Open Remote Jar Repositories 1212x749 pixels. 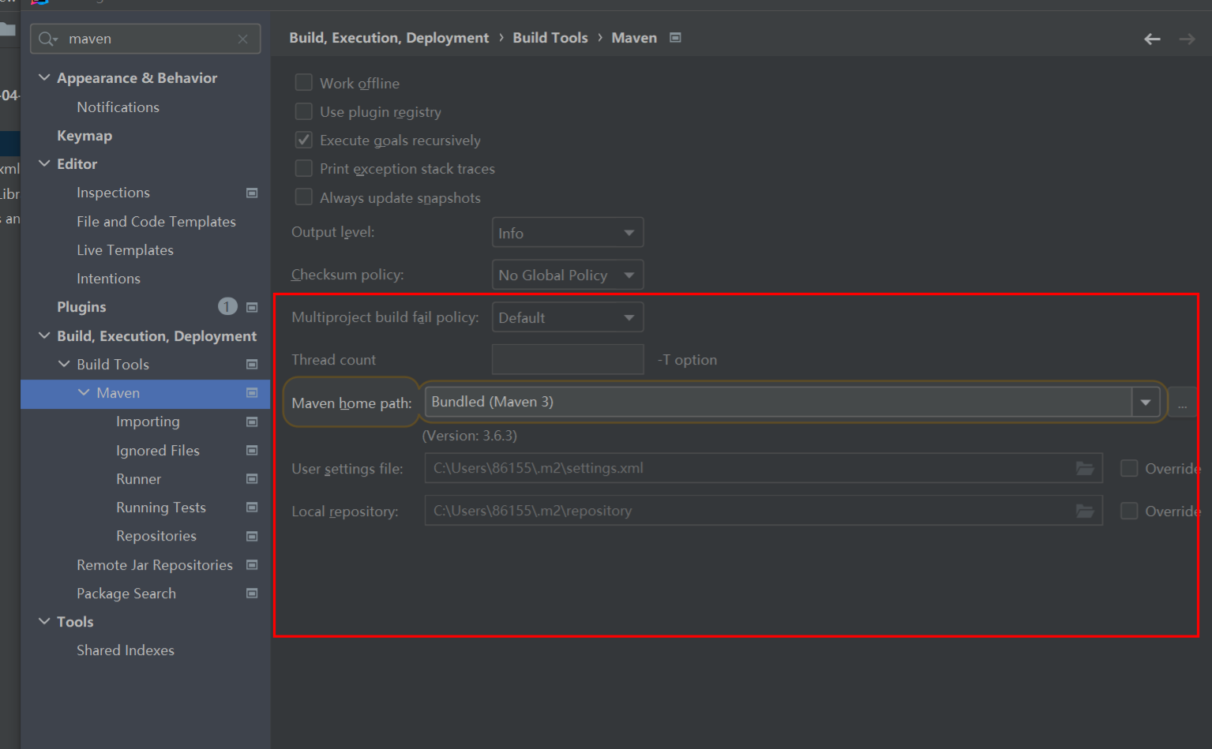155,565
